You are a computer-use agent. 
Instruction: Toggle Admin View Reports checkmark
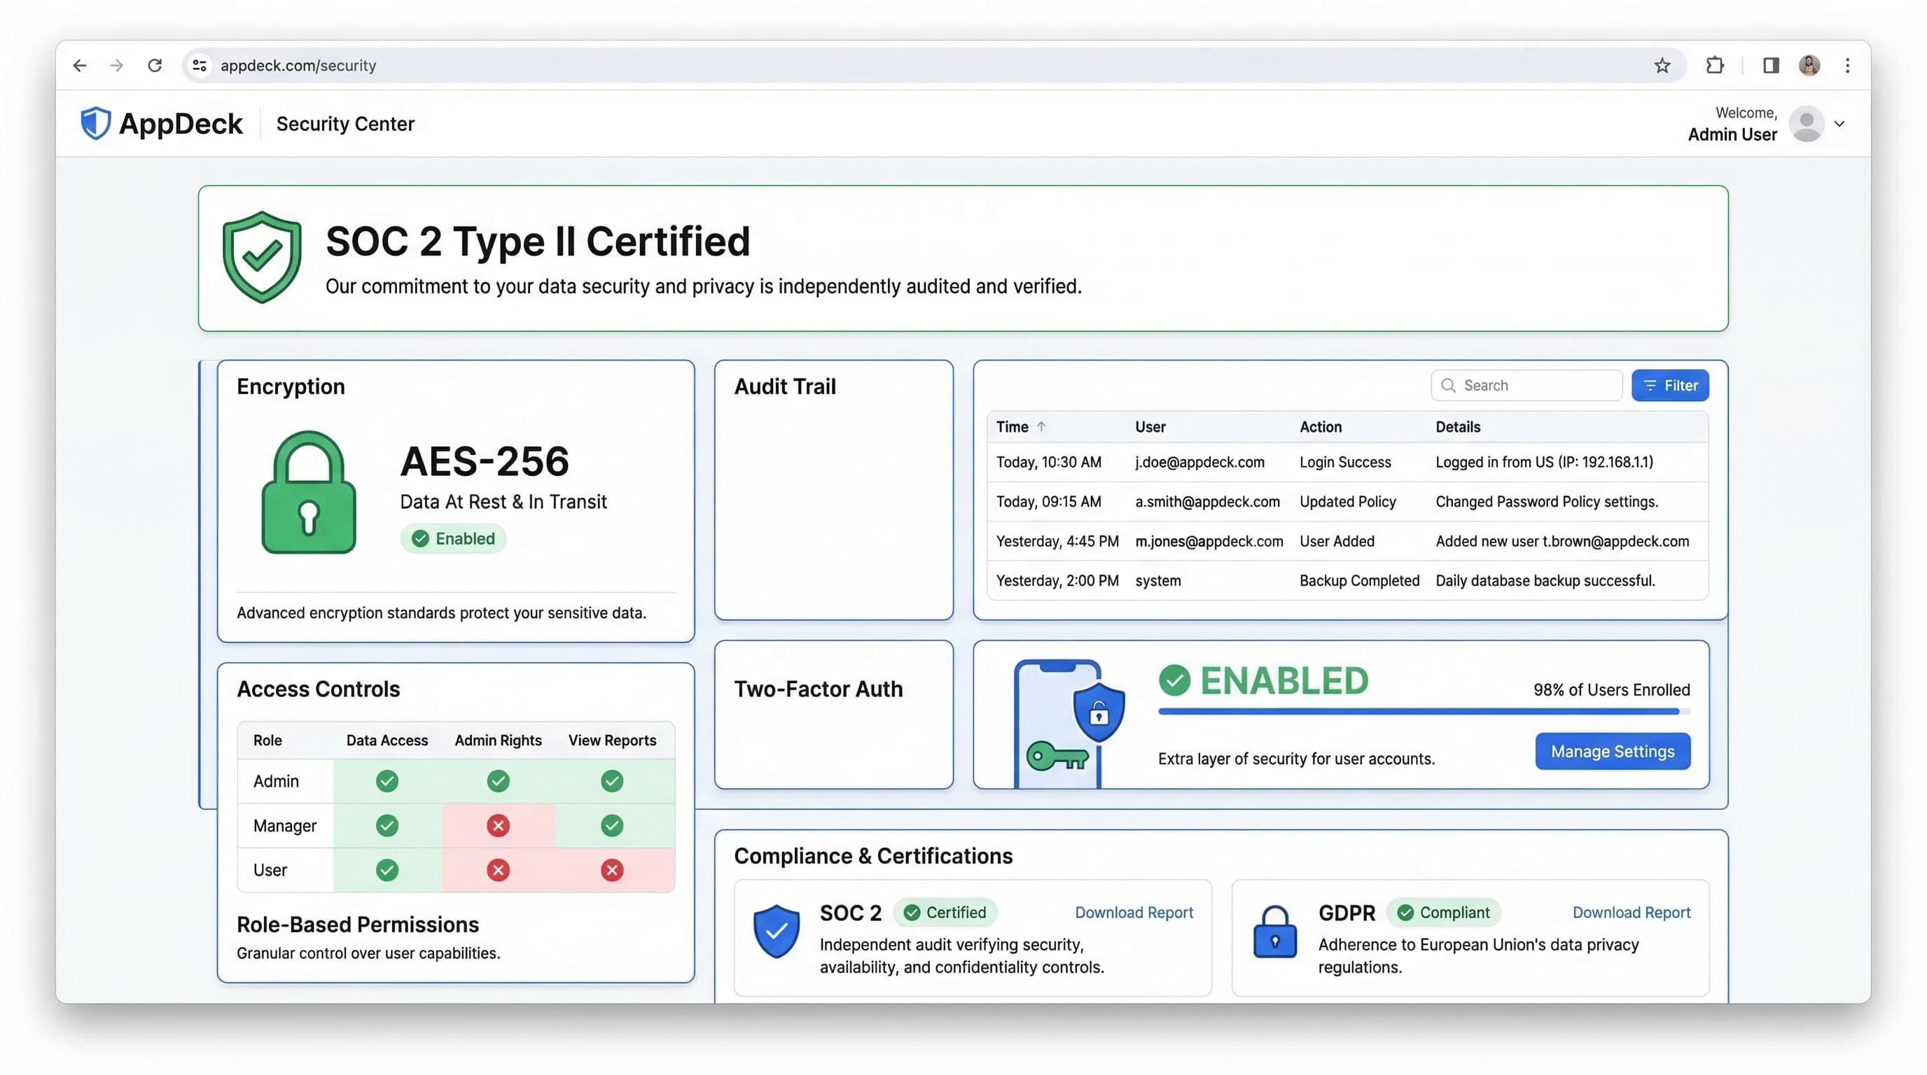pyautogui.click(x=611, y=781)
